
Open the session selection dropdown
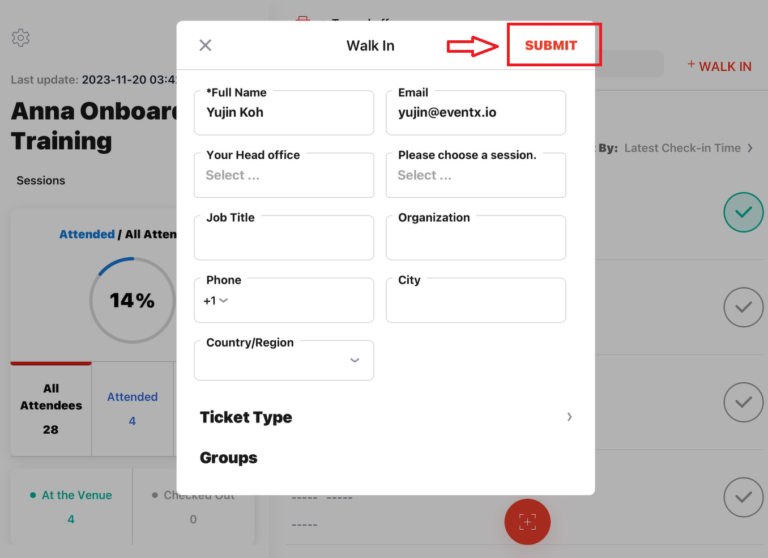476,176
